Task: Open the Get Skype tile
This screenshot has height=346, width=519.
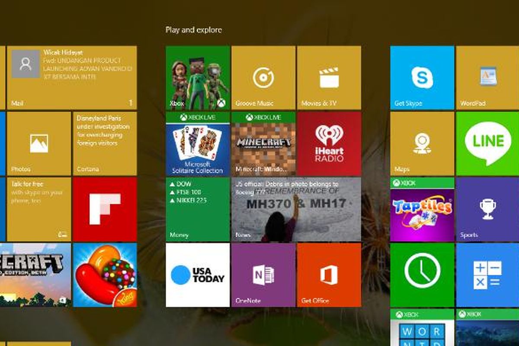Action: [422, 78]
